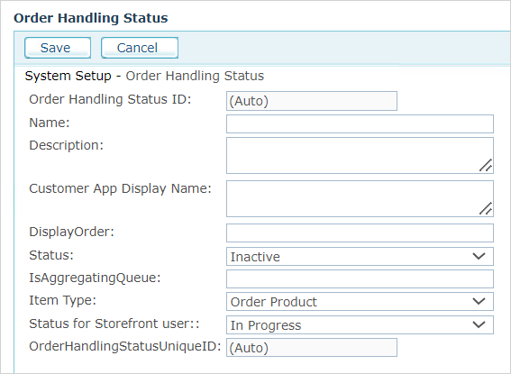Click inside the Description text area
Image resolution: width=511 pixels, height=374 pixels.
[x=360, y=155]
